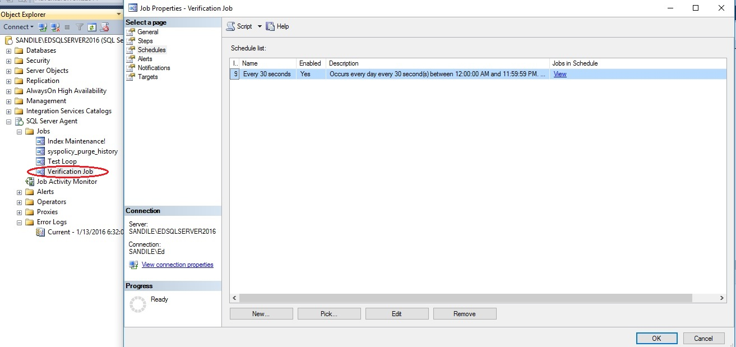Open the Alerts page in Job Properties
The height and width of the screenshot is (347, 736).
145,59
